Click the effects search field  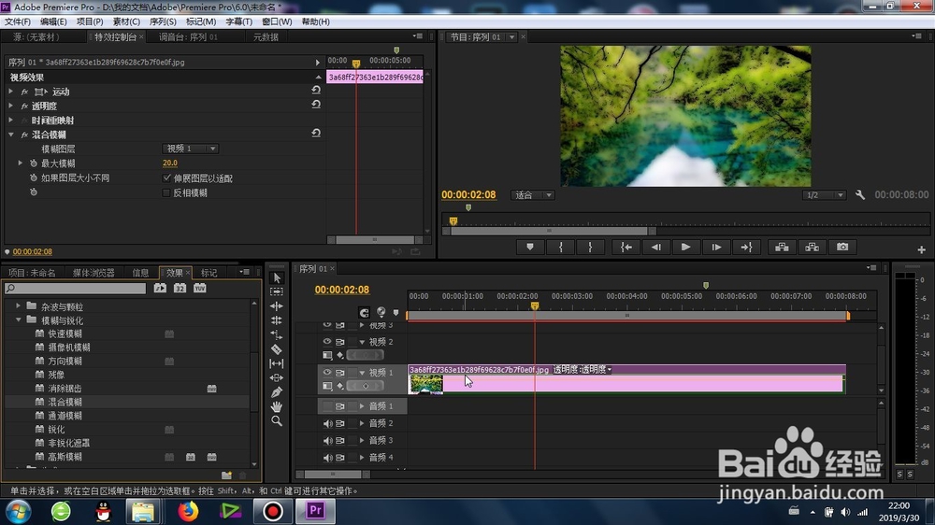pos(75,289)
